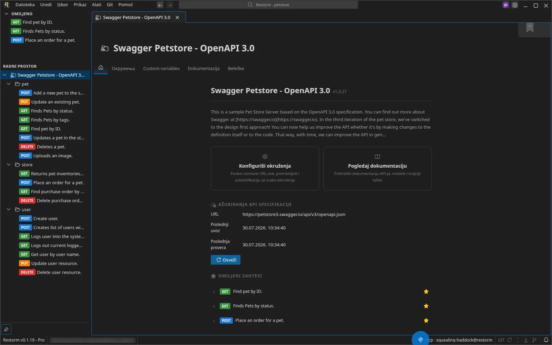Screen dimensions: 552x345
Task: Open the JD user avatar menu
Action: 505,5
